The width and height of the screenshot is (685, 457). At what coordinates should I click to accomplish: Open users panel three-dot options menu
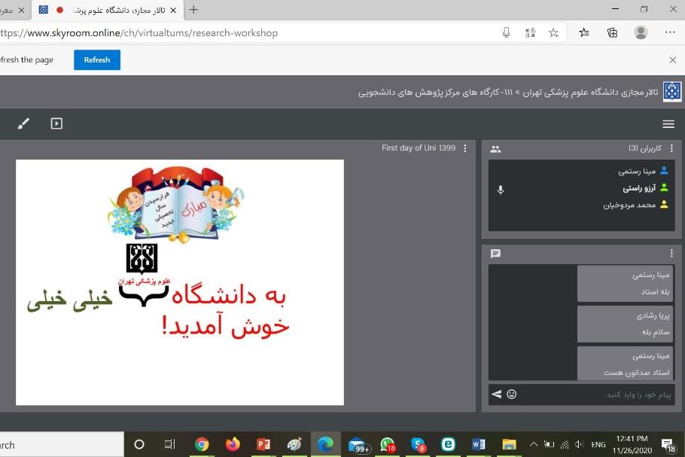pos(671,148)
